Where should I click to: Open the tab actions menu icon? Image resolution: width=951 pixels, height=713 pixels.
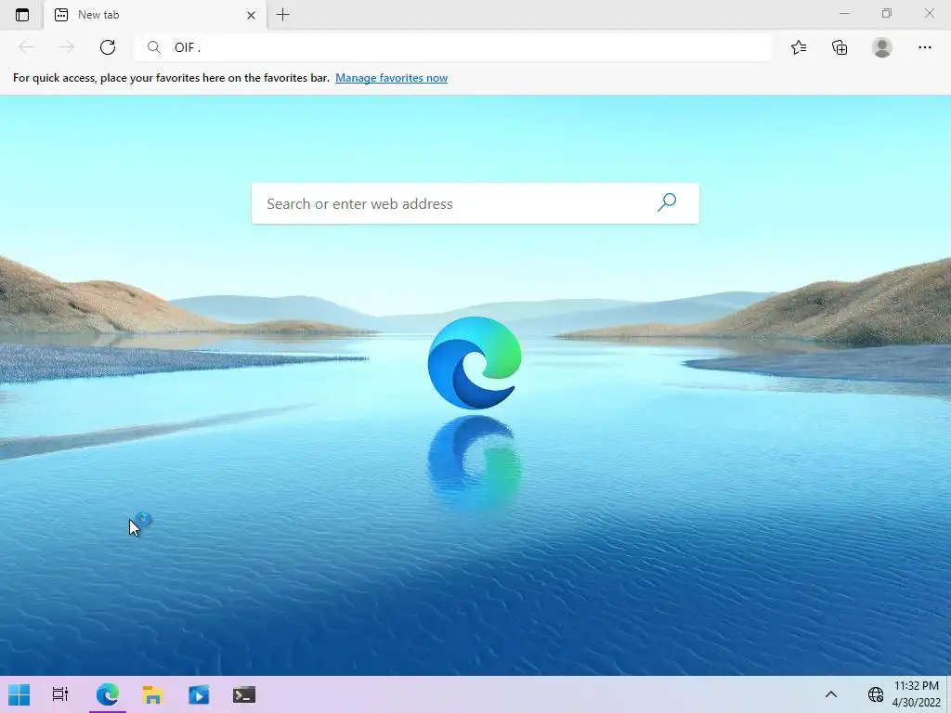pos(22,15)
